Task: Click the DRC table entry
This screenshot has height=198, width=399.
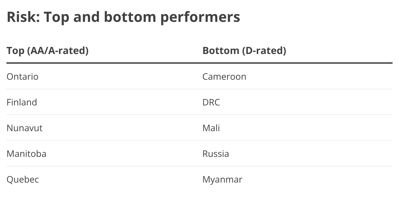Action: click(x=211, y=102)
